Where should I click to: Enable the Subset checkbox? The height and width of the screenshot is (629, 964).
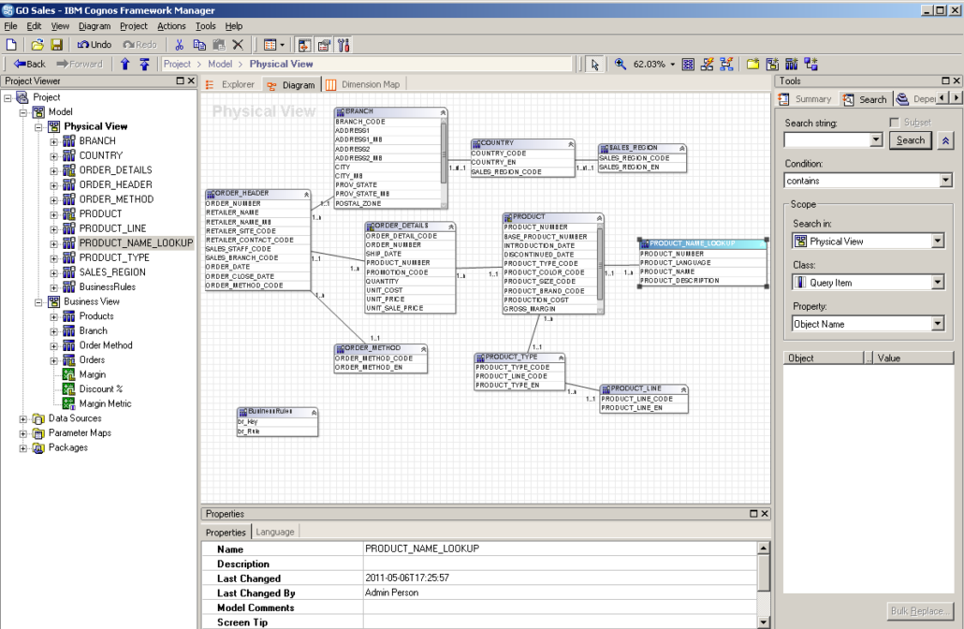coord(895,123)
